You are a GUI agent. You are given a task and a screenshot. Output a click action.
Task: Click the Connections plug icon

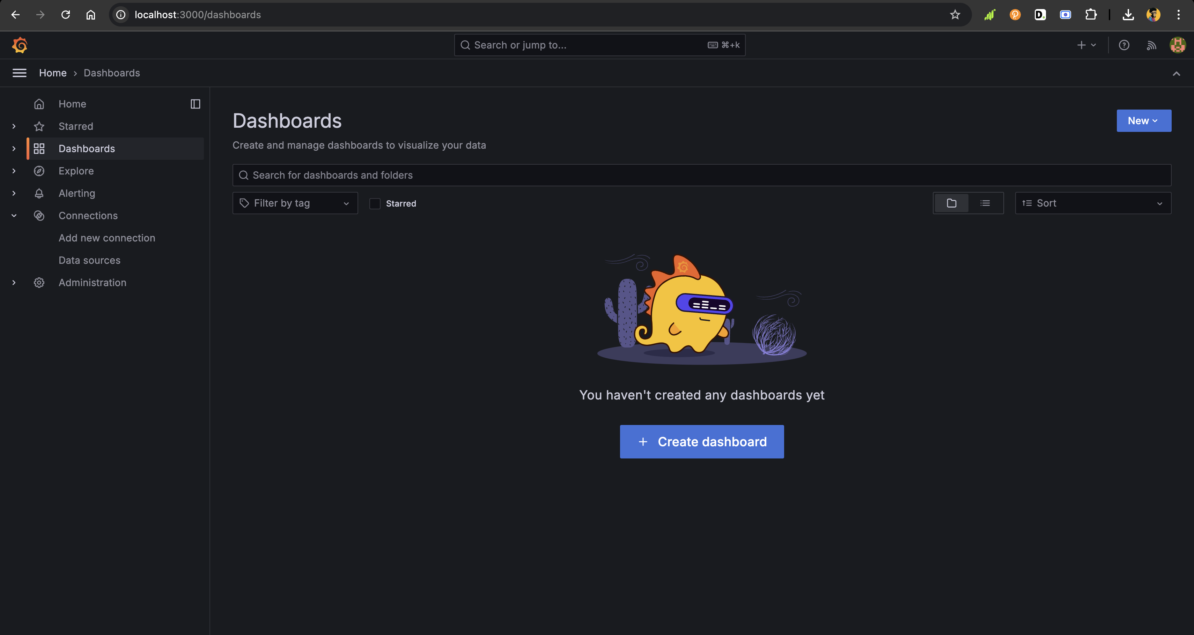pyautogui.click(x=39, y=215)
